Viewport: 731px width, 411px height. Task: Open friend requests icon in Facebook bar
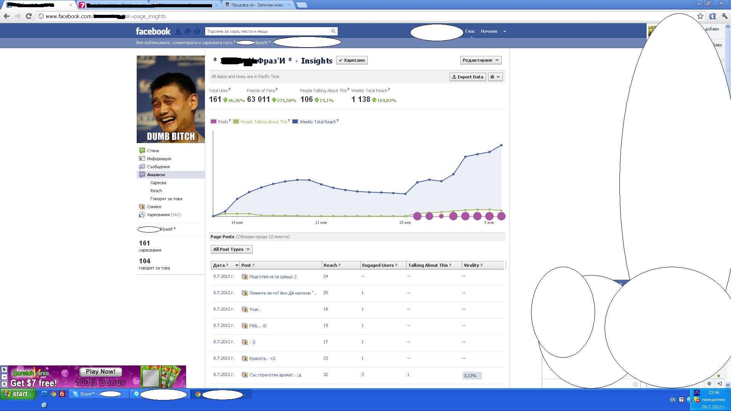point(178,32)
